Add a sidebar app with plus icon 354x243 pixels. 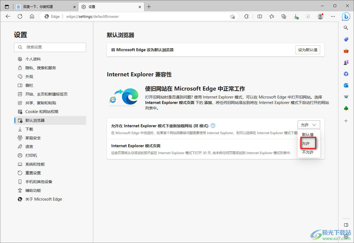coord(346,121)
